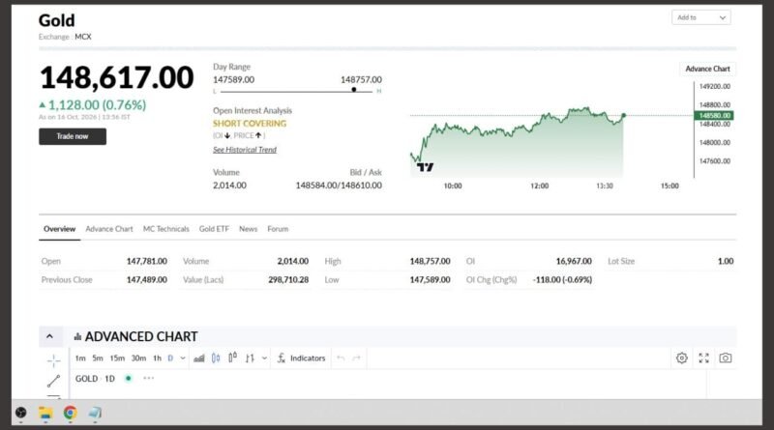Toggle the green GOLD 1D status dot
The image size is (774, 430).
[x=129, y=378]
